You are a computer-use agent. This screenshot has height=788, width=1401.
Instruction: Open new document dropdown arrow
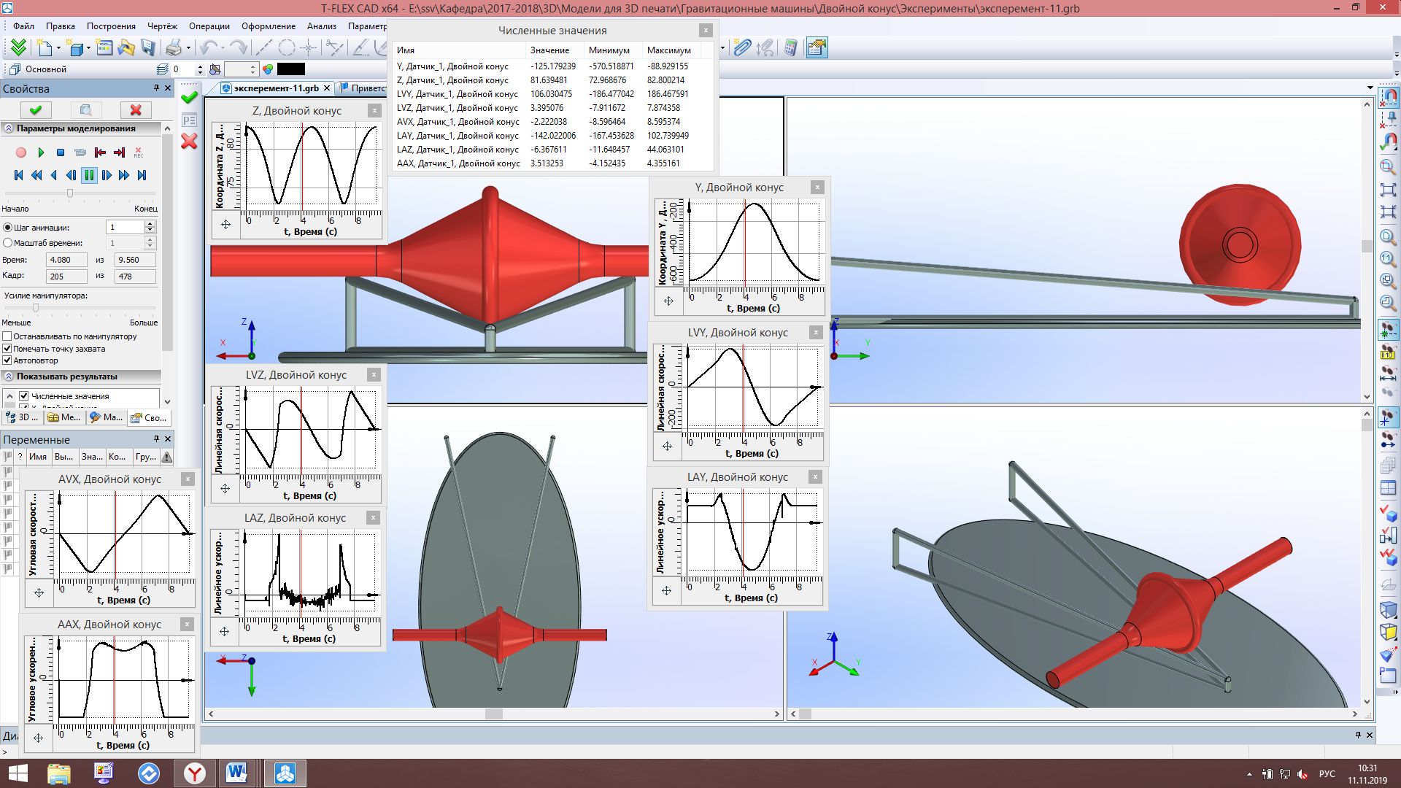pos(59,49)
